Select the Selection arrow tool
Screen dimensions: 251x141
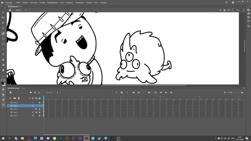click(x=3, y=12)
